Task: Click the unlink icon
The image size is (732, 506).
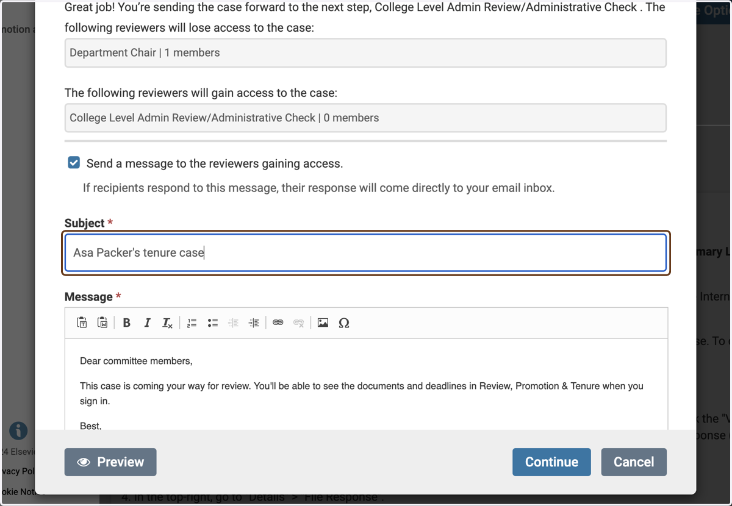Action: [x=299, y=322]
